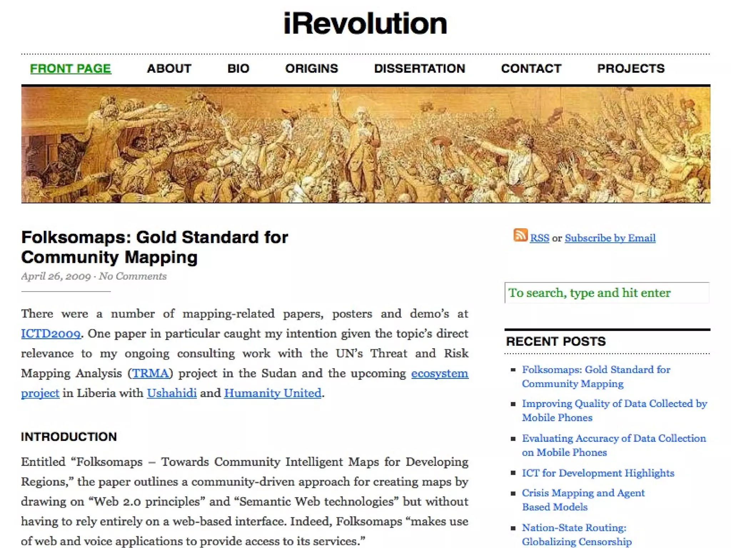The width and height of the screenshot is (731, 548).
Task: Click the iRevolution site title
Action: click(365, 24)
